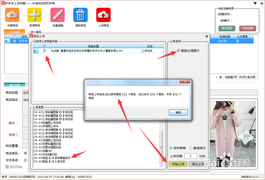Image resolution: width=265 pixels, height=180 pixels.
Task: Open the records-per-page dropdown near 条
Action: point(217,77)
